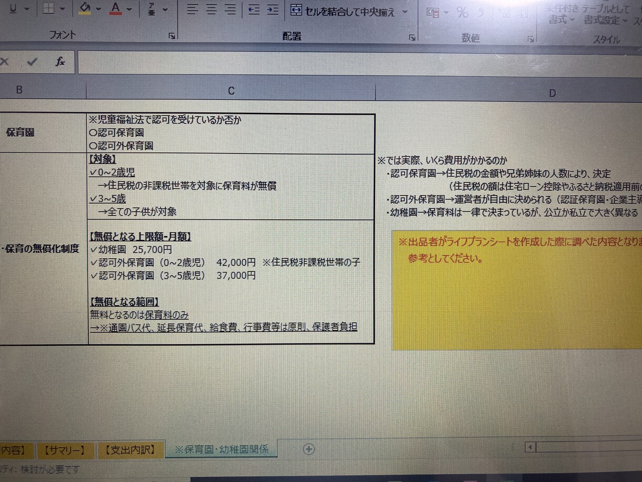Confirm entry with checkmark icon
The height and width of the screenshot is (482, 642).
(32, 62)
